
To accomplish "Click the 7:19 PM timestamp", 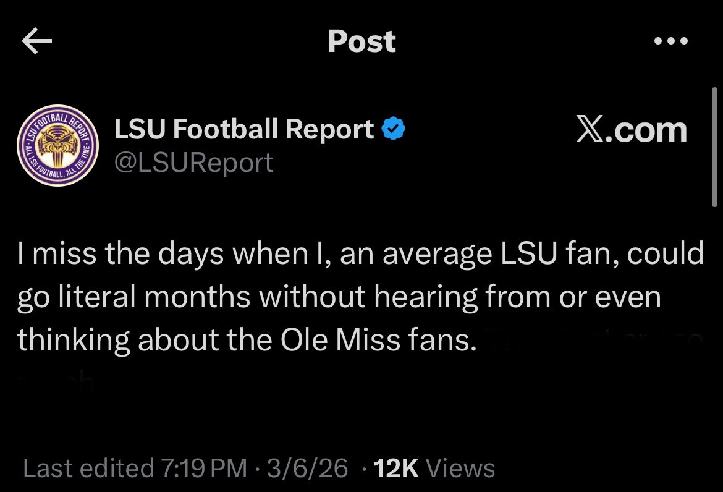I will 204,468.
